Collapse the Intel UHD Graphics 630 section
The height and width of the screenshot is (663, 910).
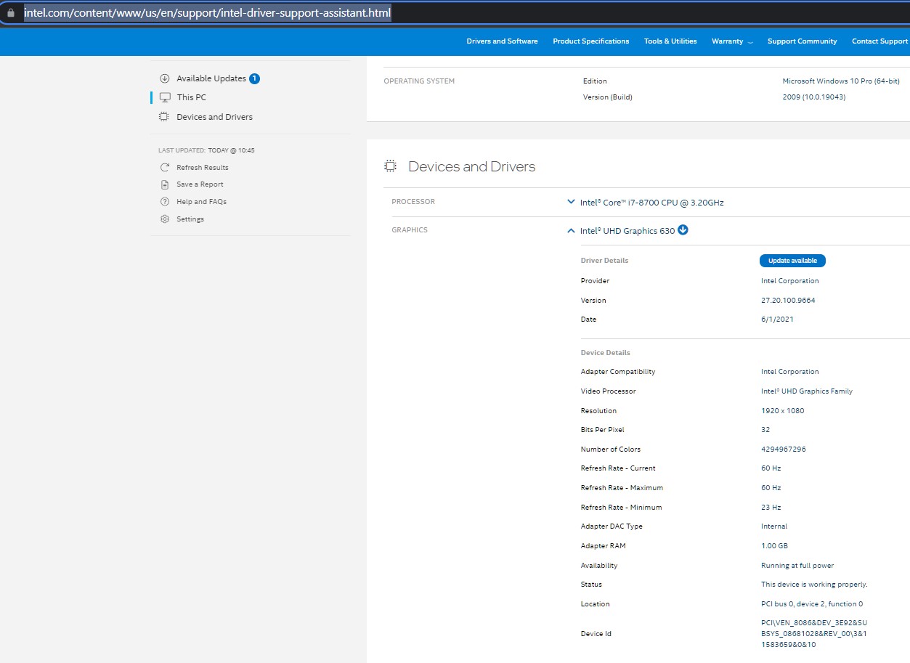coord(571,230)
